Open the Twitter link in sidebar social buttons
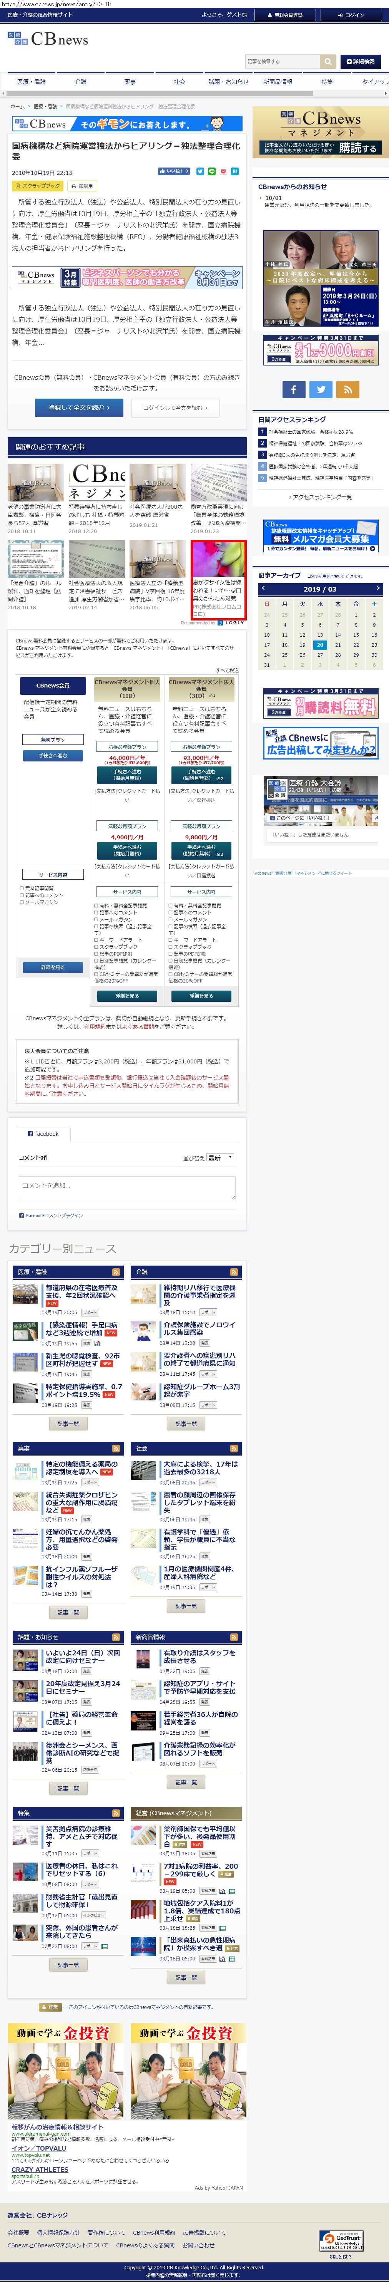The image size is (389, 2282). click(321, 389)
